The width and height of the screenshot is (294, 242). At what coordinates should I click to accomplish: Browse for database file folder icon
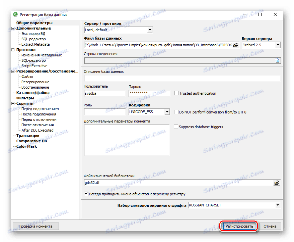[x=235, y=45]
